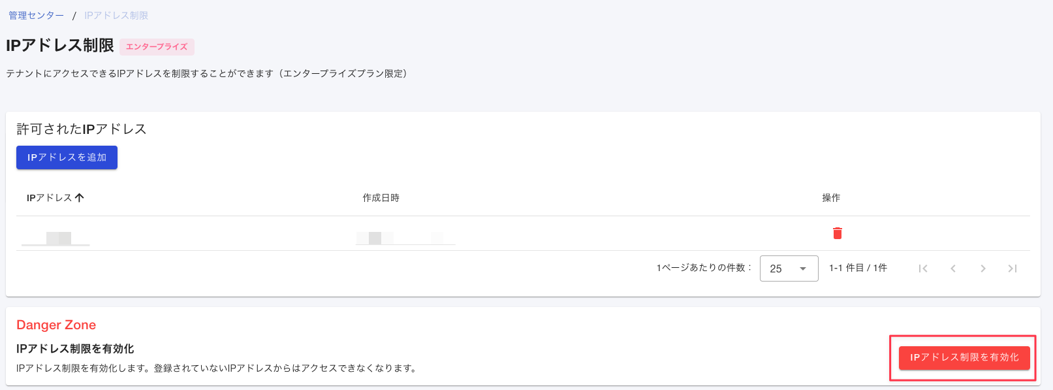The image size is (1053, 390).
Task: Click the IPアドレス制限 breadcrumb item
Action: (116, 15)
